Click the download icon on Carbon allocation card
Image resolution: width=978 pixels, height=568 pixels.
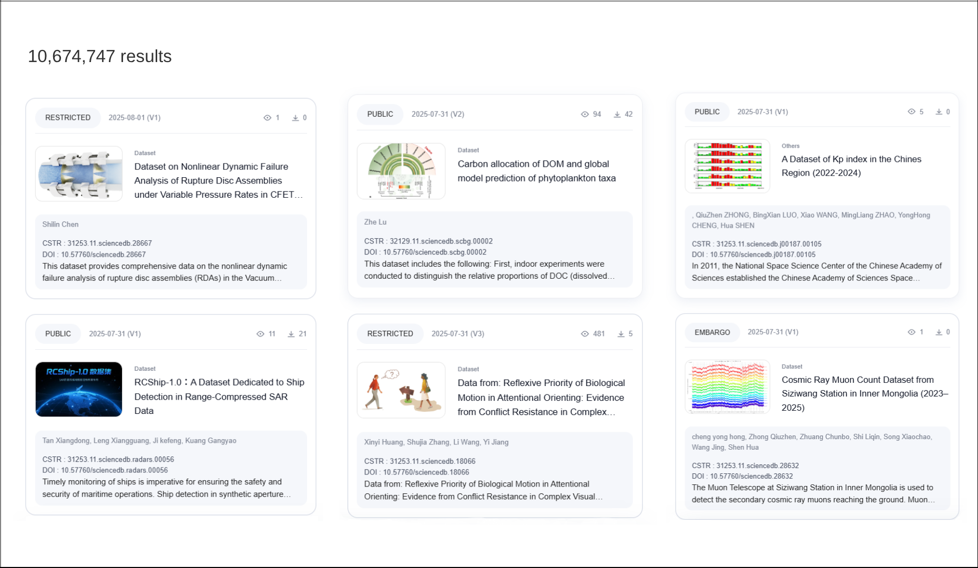pos(617,114)
